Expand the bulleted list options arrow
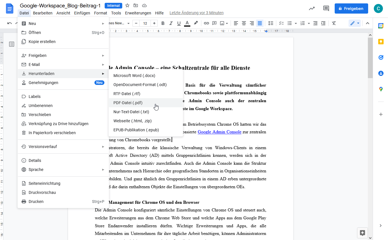This screenshot has width=388, height=240. [296, 23]
